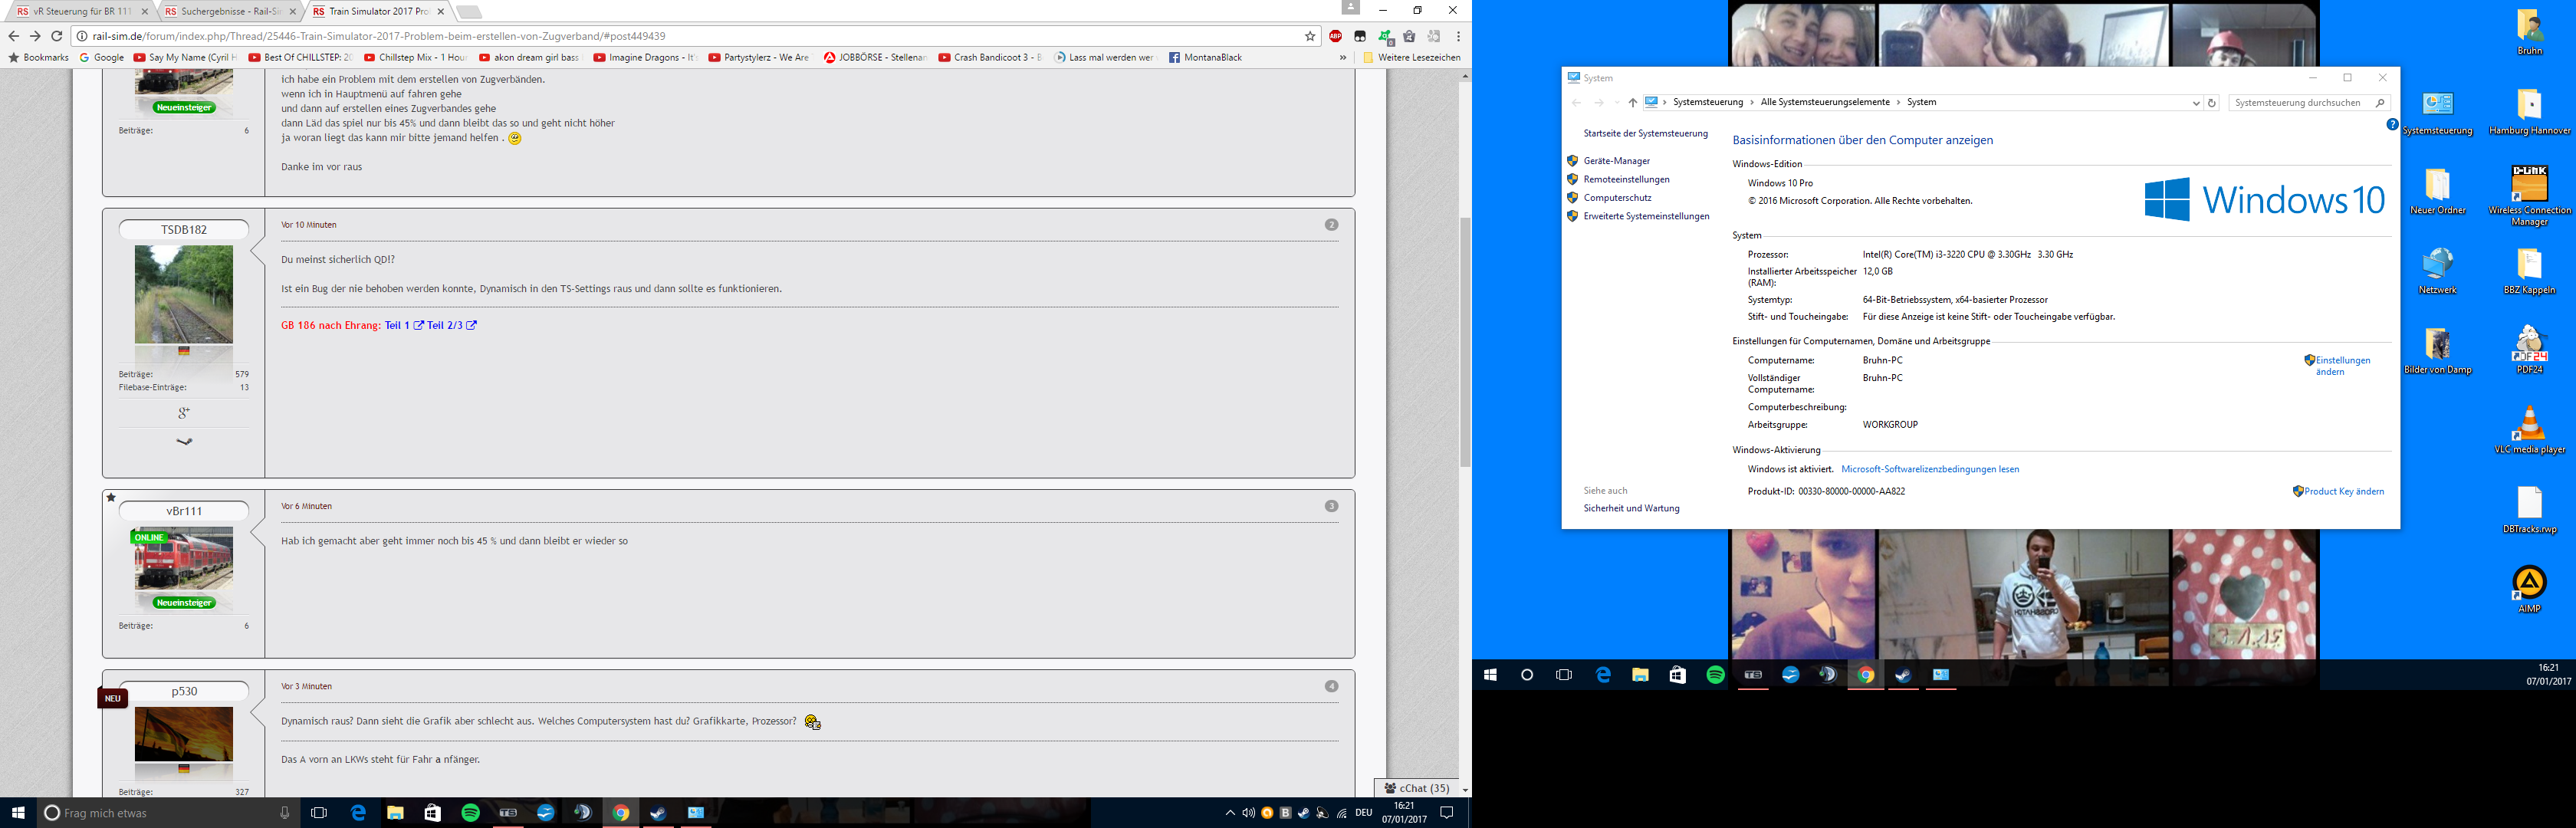Viewport: 2576px width, 828px height.
Task: Expand overflow bookmarks chevron
Action: point(1342,58)
